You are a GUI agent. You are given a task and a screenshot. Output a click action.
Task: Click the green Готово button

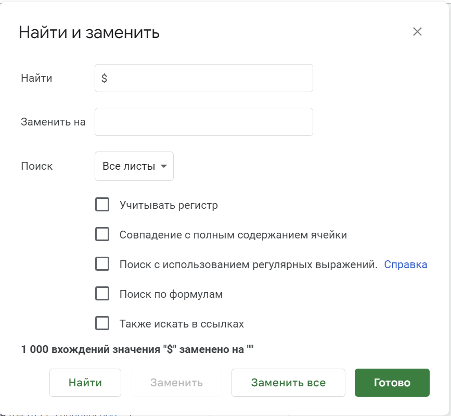392,383
